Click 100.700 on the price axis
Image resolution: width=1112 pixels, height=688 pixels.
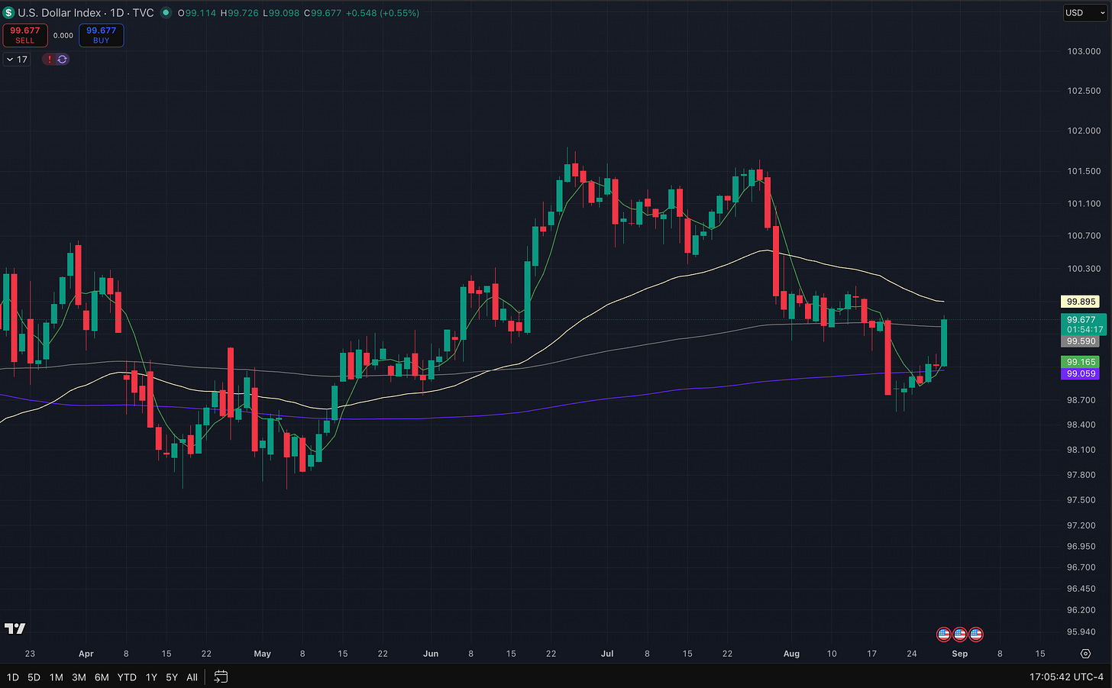(x=1084, y=236)
